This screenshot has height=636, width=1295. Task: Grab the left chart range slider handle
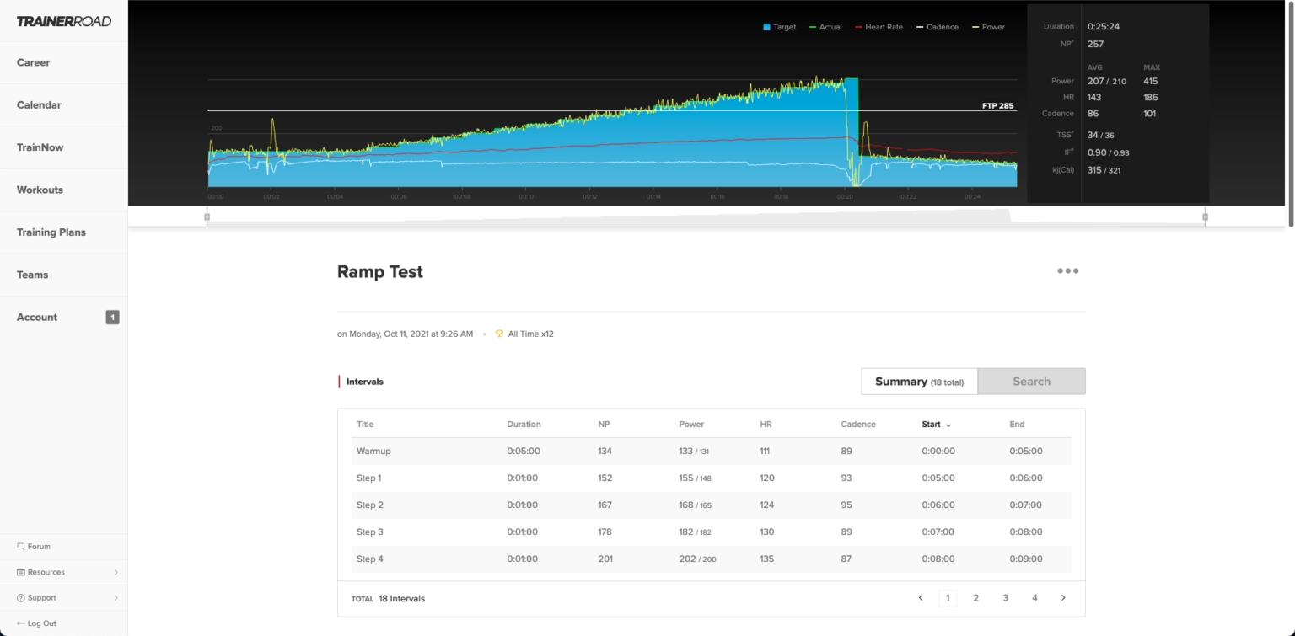pyautogui.click(x=207, y=217)
